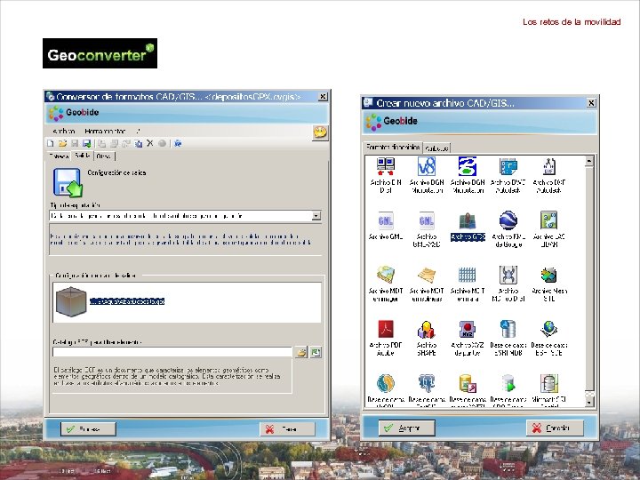The height and width of the screenshot is (480, 640).
Task: Choose the highlighted Archivo GPX format
Action: pyautogui.click(x=468, y=227)
